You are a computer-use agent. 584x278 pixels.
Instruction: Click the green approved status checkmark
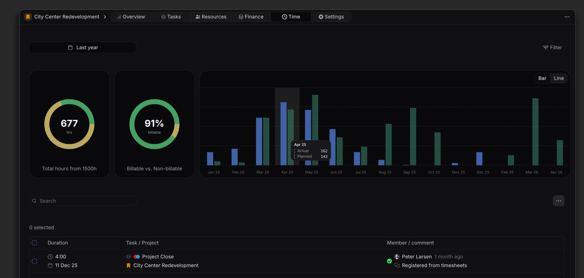click(390, 261)
